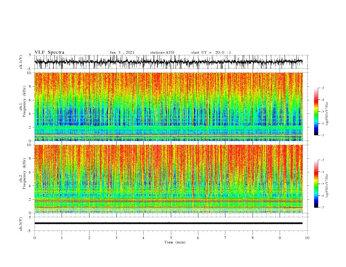Image resolution: width=346 pixels, height=267 pixels.
Task: Click the "Time (min)" axis title
Action: click(175, 242)
